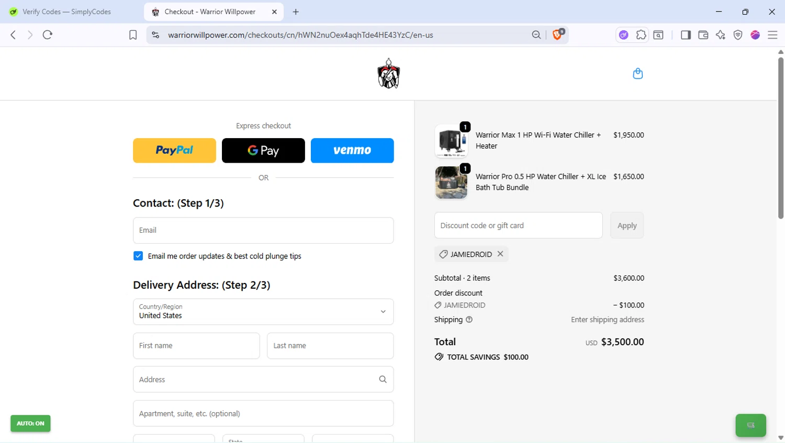The width and height of the screenshot is (785, 443).
Task: Click the Enter shipping address text
Action: 608,320
